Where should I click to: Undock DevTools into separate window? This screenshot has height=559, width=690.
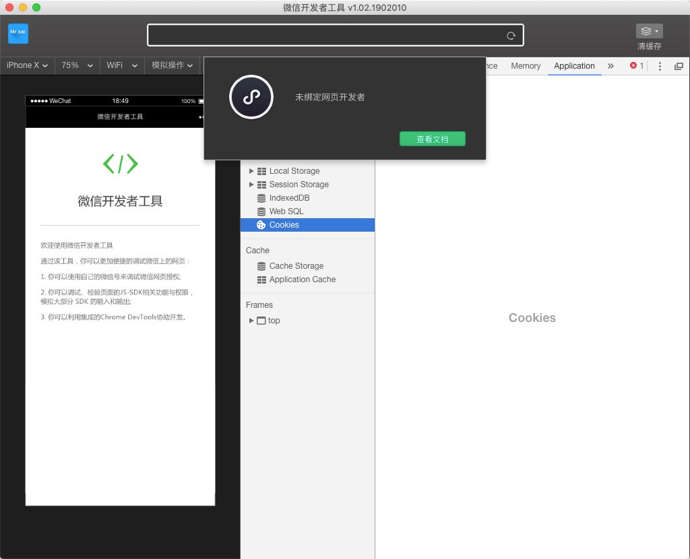[x=679, y=66]
